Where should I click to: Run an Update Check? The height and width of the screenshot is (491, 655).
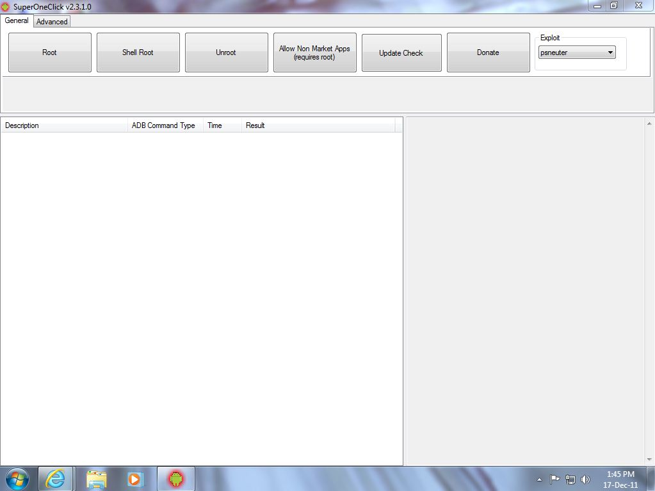(x=401, y=53)
